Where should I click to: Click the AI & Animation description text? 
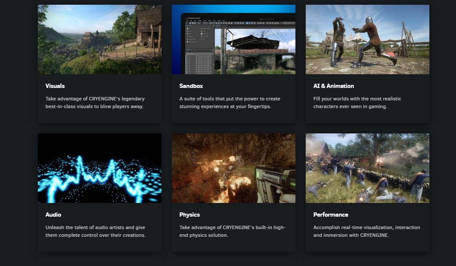coord(357,102)
